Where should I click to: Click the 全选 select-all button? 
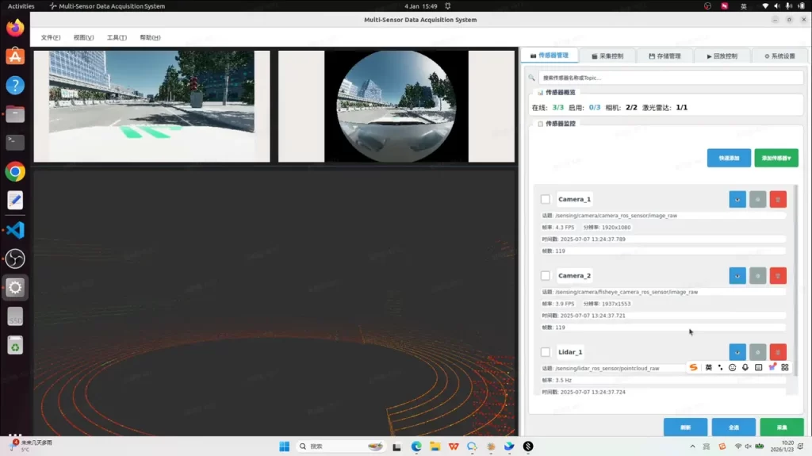[733, 427]
